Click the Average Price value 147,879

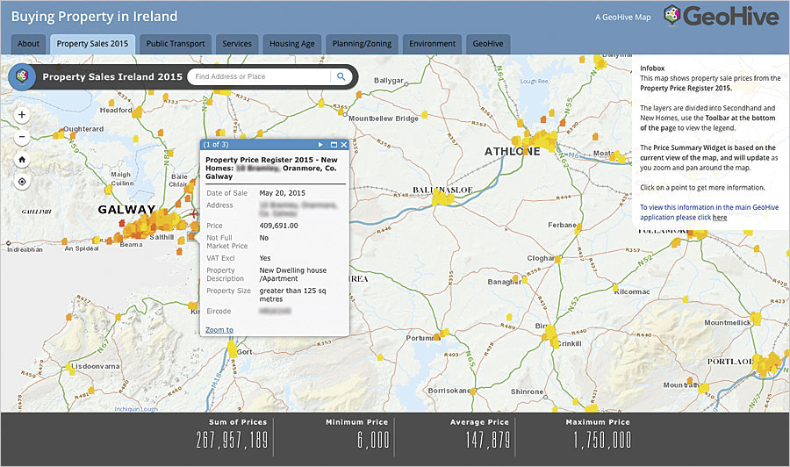[488, 441]
